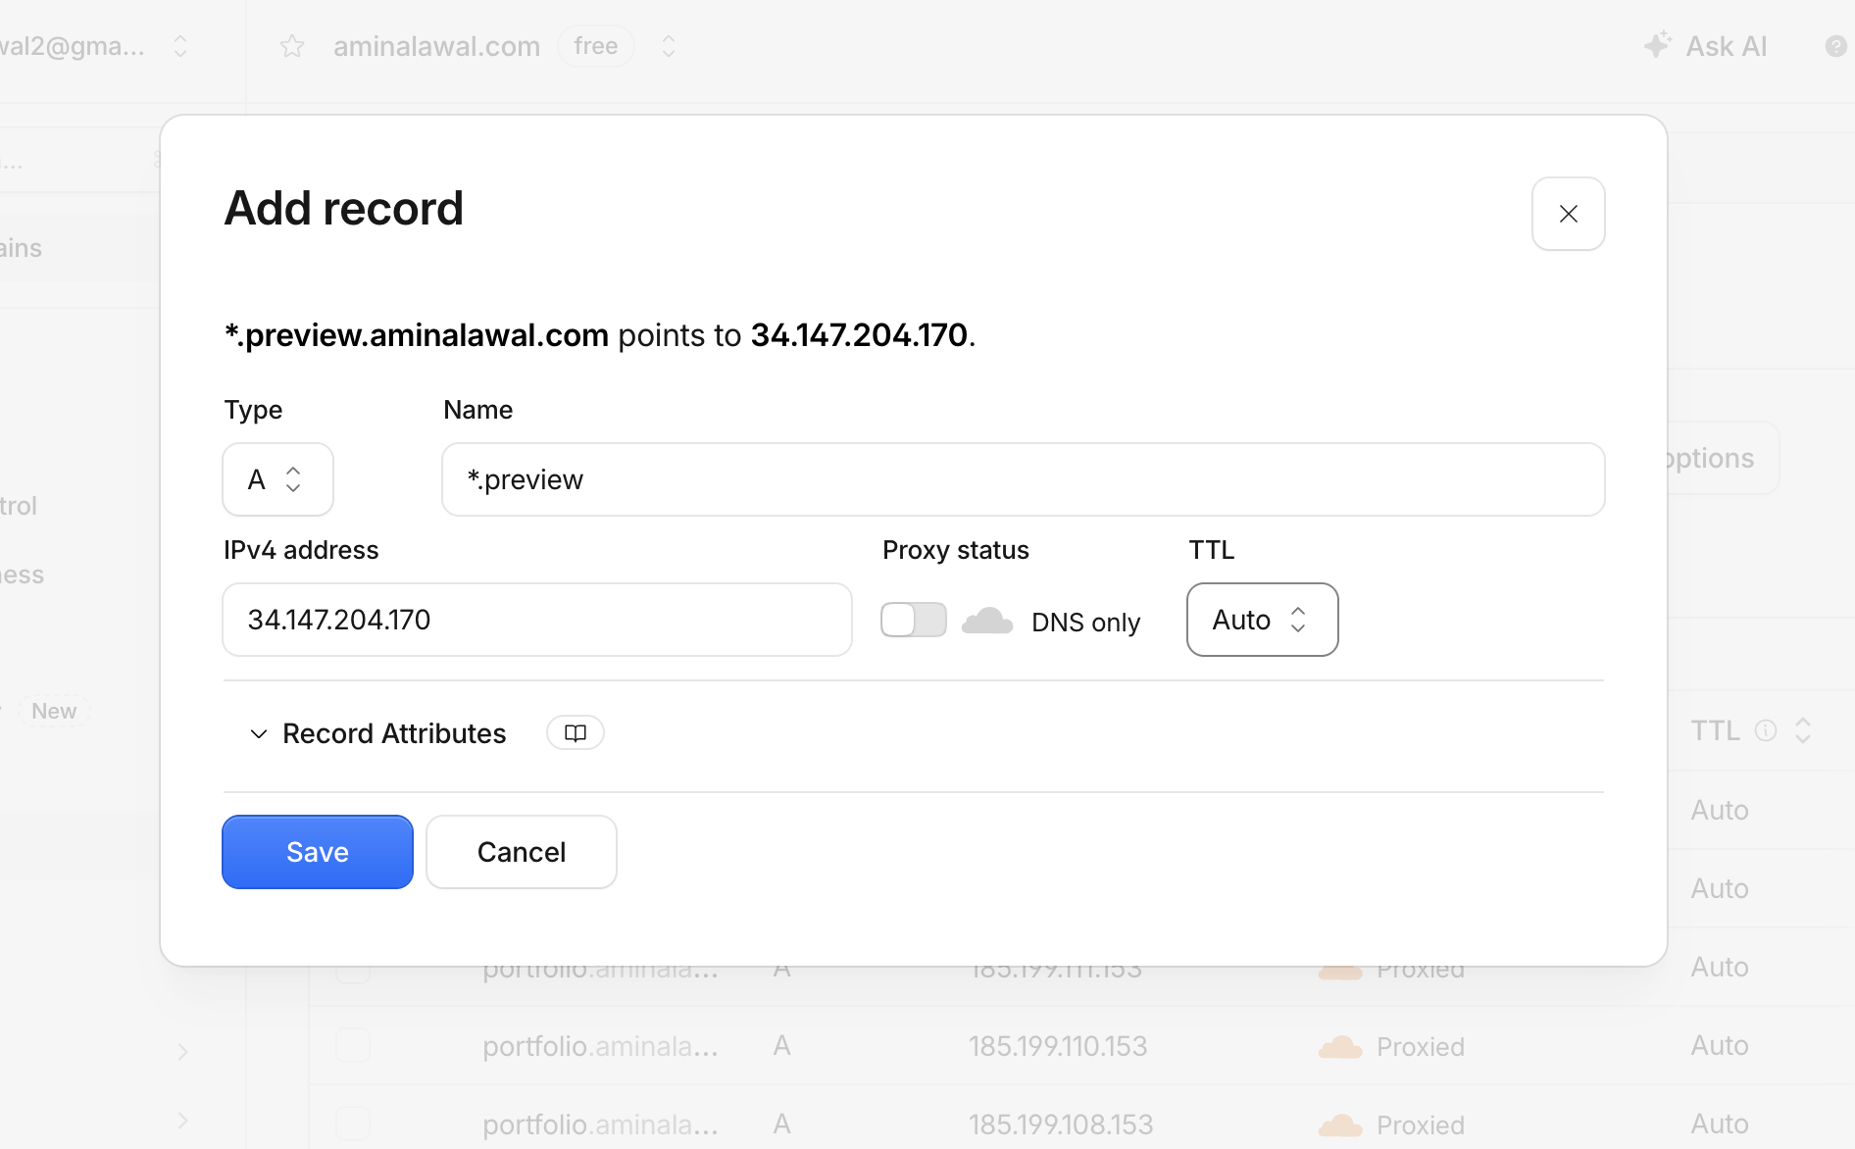
Task: Star the aminalawal.com domain
Action: [x=292, y=46]
